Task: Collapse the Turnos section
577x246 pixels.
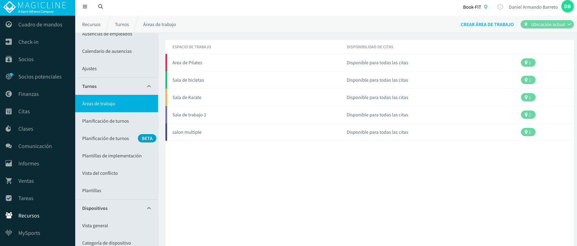Action: (149, 86)
